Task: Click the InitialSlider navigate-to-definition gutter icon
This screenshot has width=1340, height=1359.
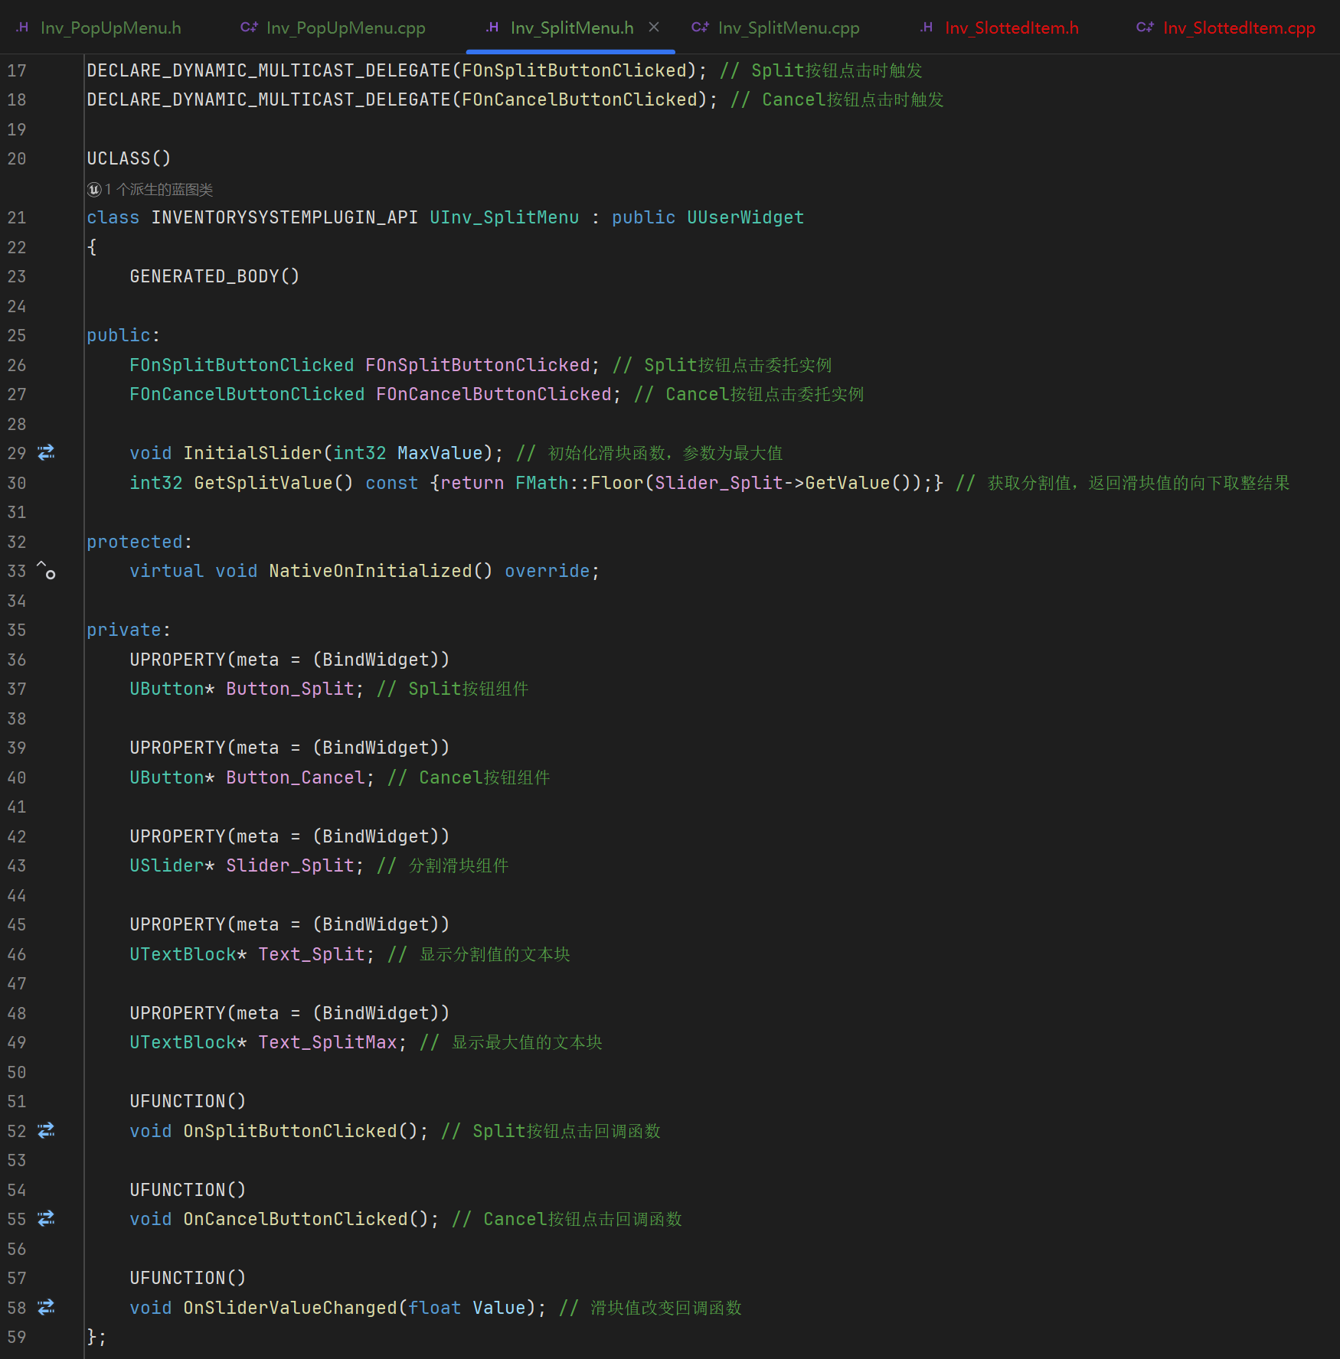Action: (x=46, y=452)
